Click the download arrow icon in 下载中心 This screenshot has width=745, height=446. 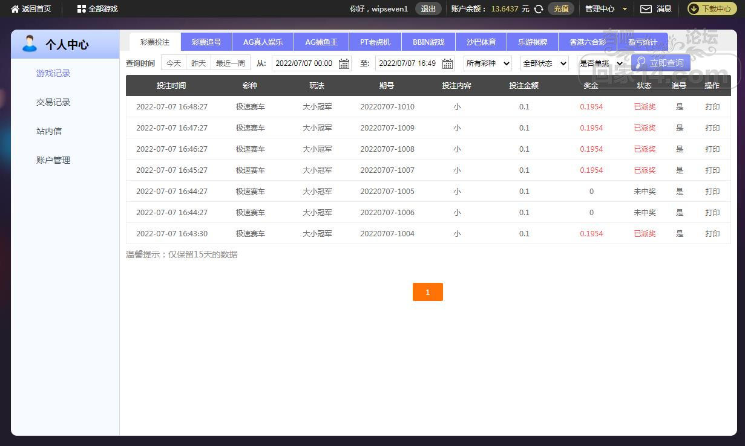tap(694, 9)
